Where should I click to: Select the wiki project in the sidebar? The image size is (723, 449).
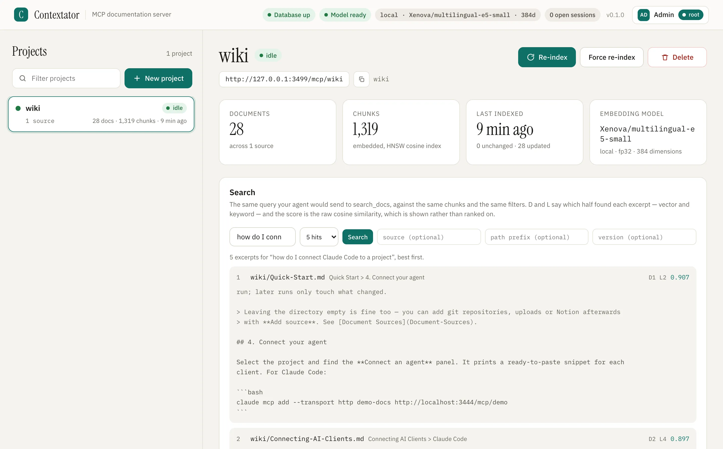101,114
